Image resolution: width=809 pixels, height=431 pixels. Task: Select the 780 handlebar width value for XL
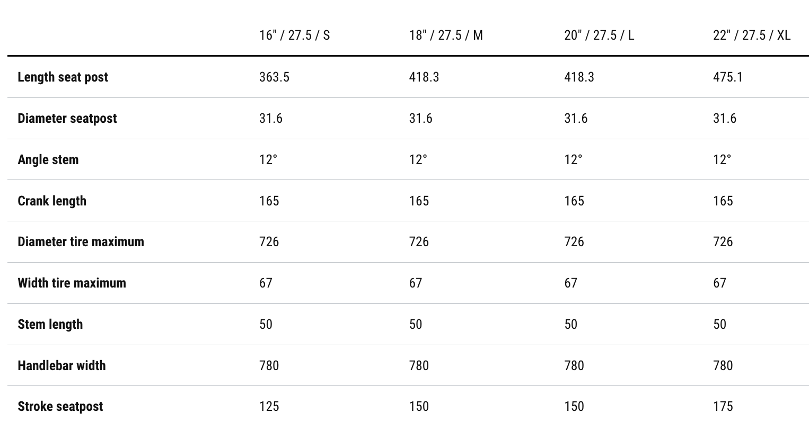[x=723, y=366]
